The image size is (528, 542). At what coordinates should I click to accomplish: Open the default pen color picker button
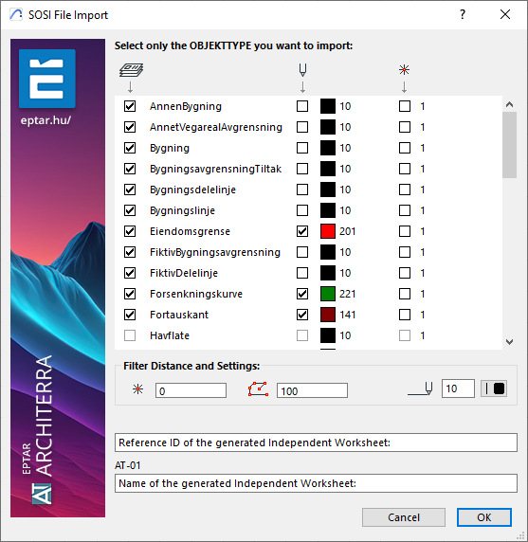point(494,388)
